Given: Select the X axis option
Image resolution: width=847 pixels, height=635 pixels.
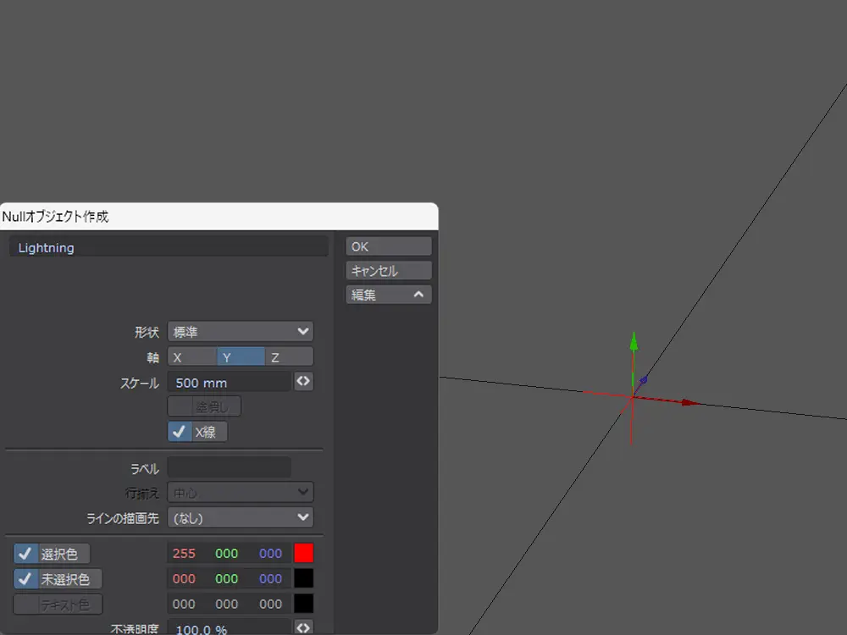Looking at the screenshot, I should (191, 357).
